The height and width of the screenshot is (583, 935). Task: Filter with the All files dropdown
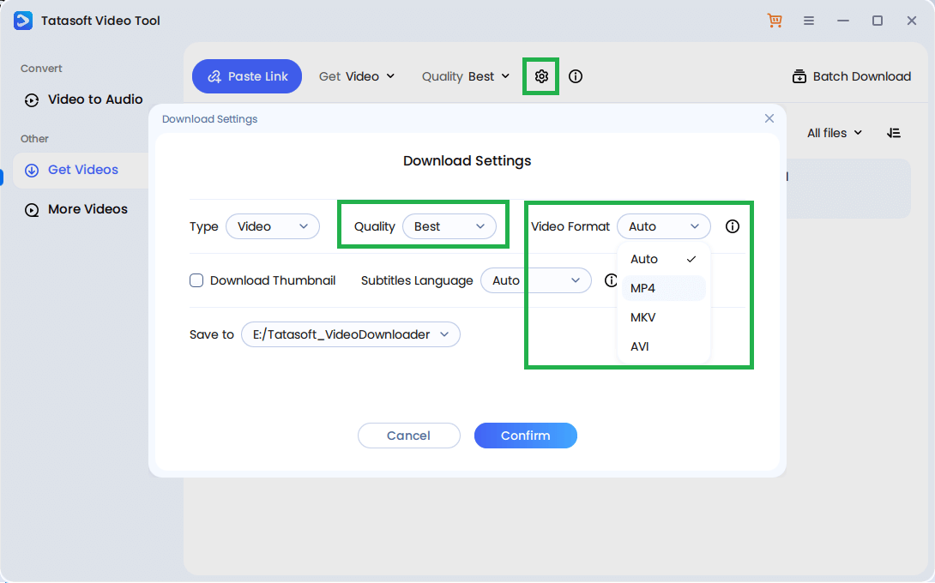pyautogui.click(x=834, y=133)
